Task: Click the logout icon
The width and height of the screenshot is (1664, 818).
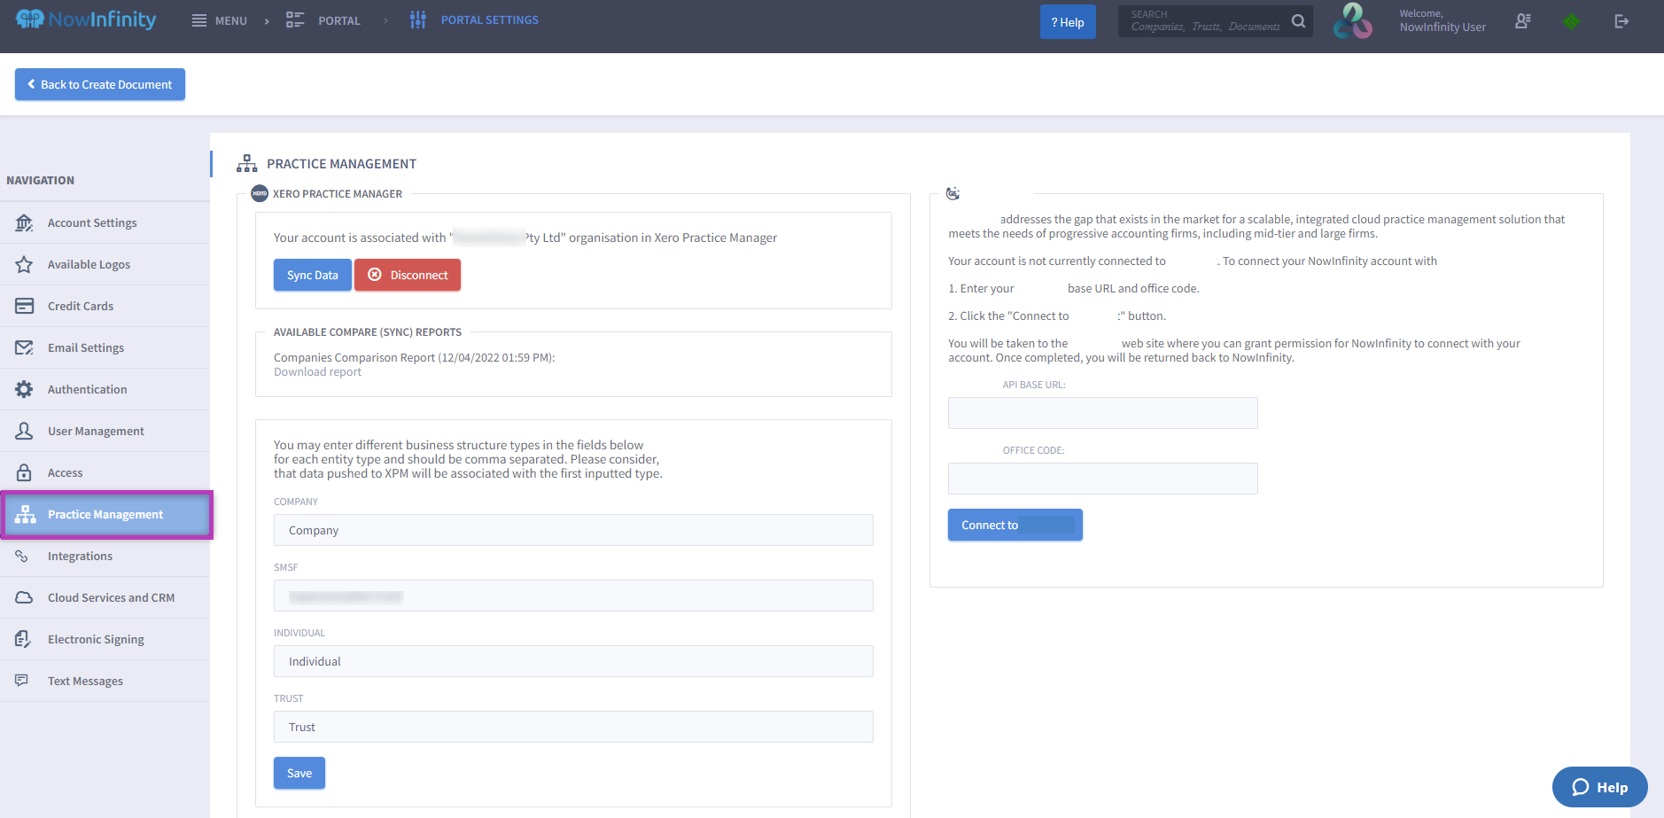Action: pos(1621,21)
